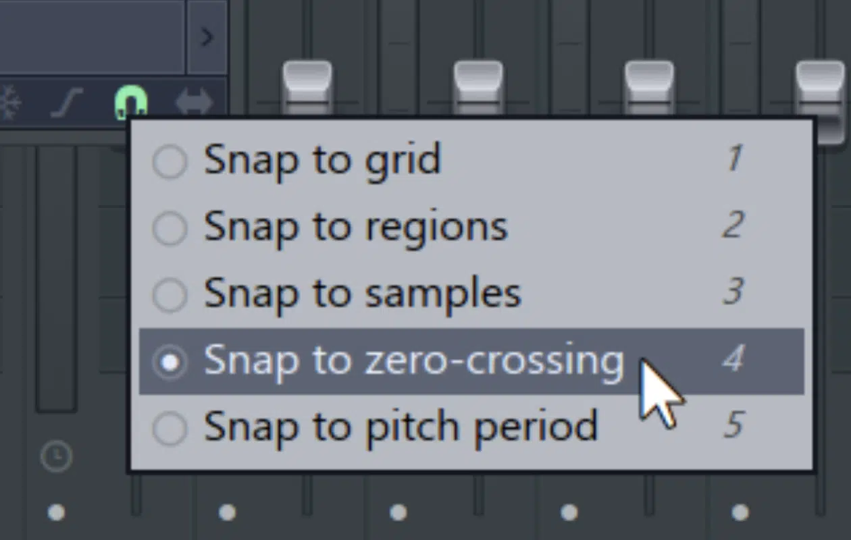The width and height of the screenshot is (851, 540).
Task: Pick Snap to zero-crossing in the menu
Action: [471, 361]
